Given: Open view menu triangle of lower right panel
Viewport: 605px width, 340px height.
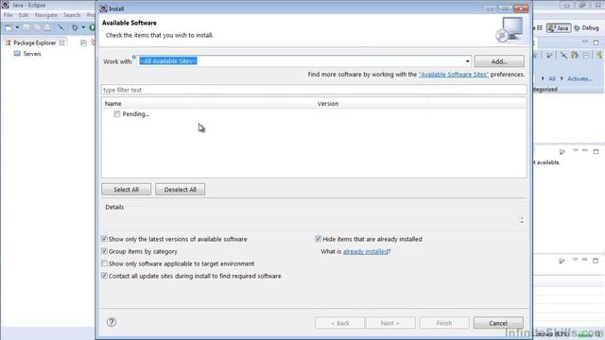Looking at the screenshot, I should click(575, 261).
